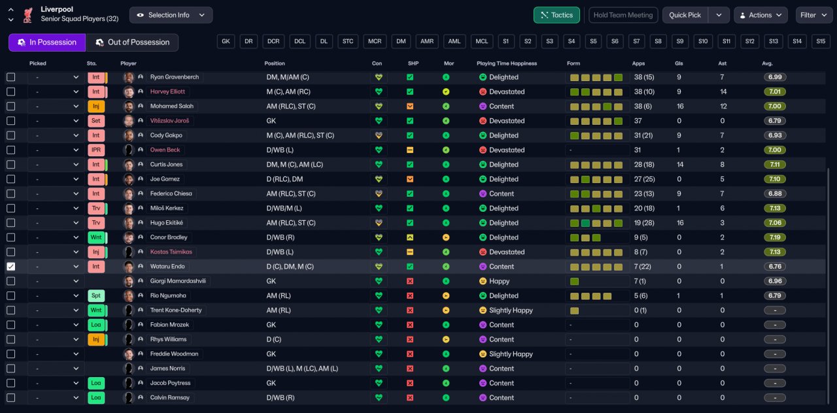Select the In Possession tab
Image resolution: width=837 pixels, height=413 pixels.
pyautogui.click(x=47, y=42)
